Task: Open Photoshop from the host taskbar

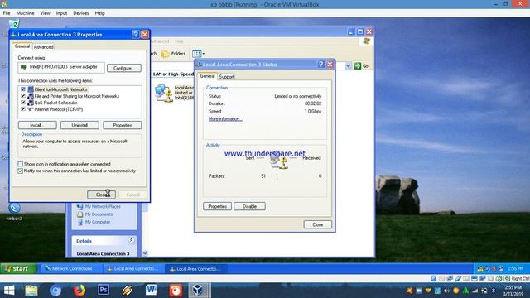Action: [x=104, y=290]
